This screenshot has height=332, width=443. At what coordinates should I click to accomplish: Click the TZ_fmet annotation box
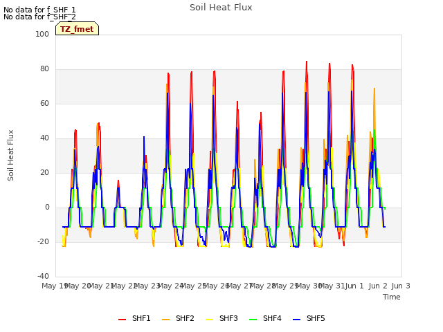pos(77,28)
